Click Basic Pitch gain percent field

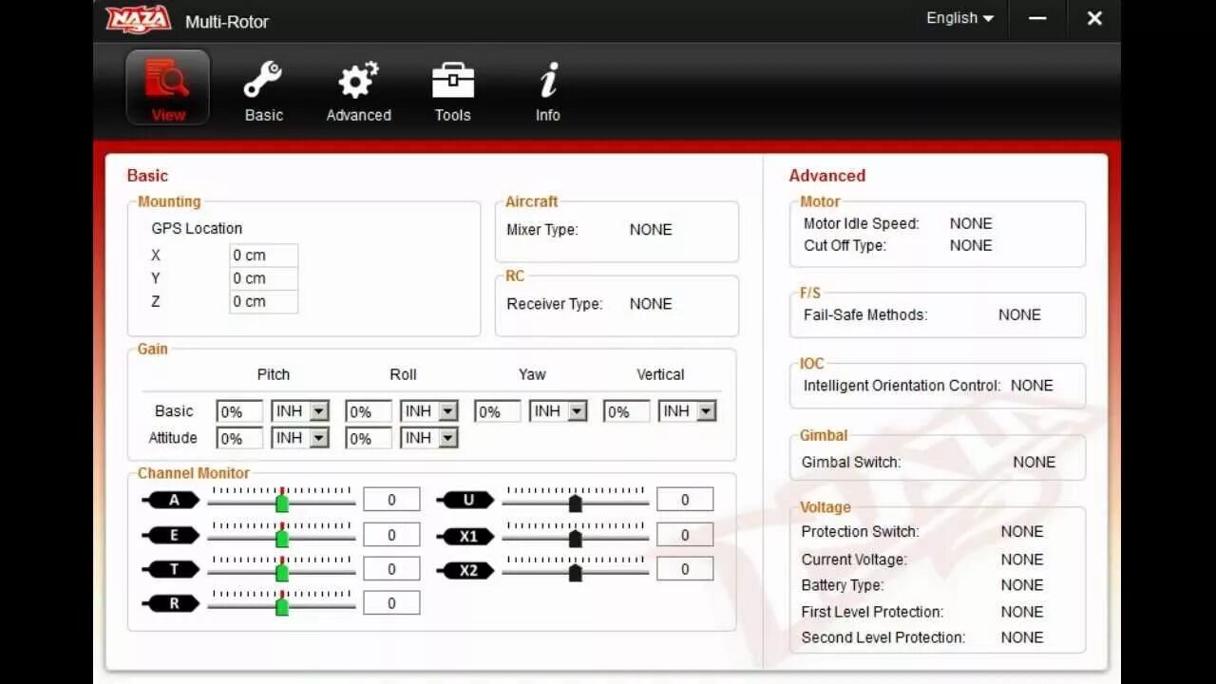[x=239, y=411]
